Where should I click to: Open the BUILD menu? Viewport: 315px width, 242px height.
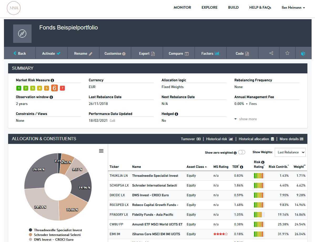point(233,7)
